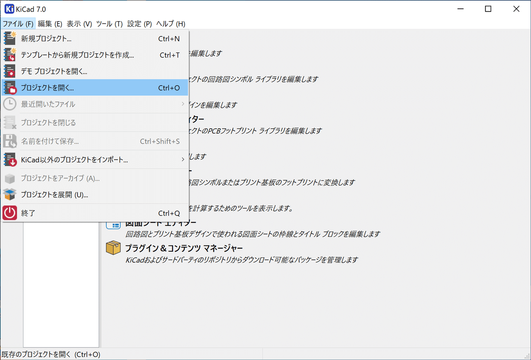
Task: Choose テンプレートから新規プロジェクトを作成 from the File menu
Action: tap(95, 55)
